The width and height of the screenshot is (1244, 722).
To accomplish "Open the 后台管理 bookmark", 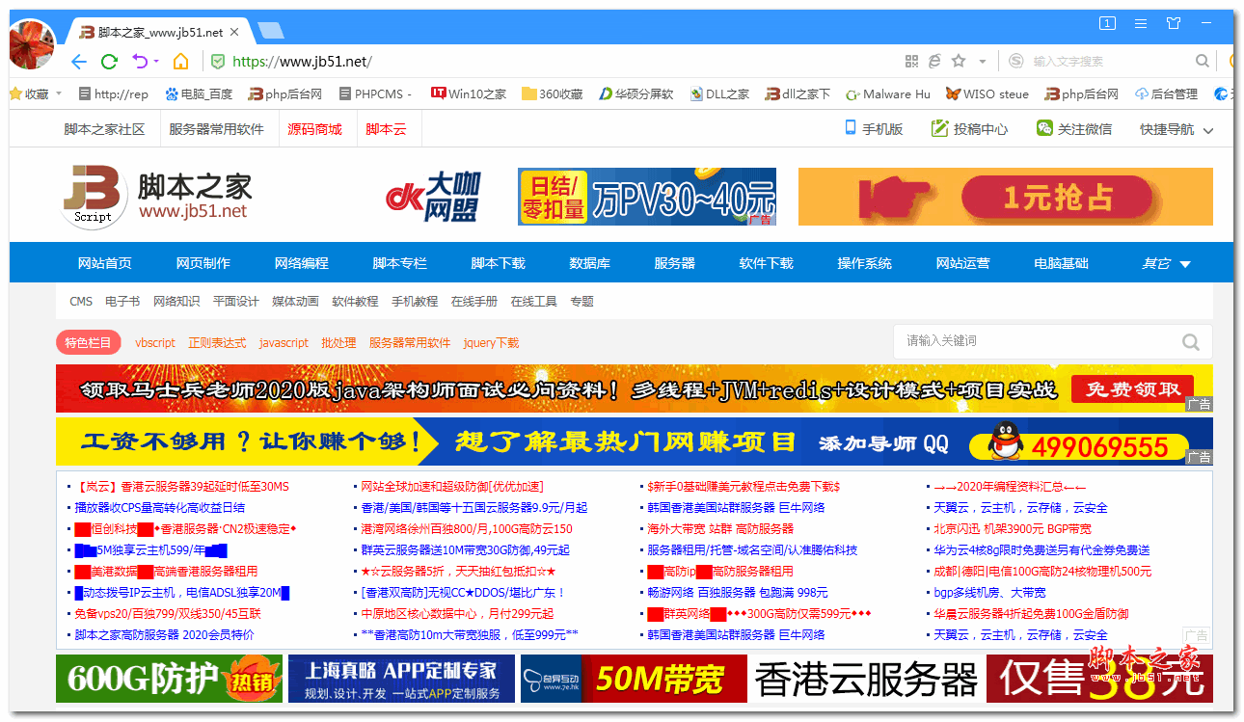I will pyautogui.click(x=1167, y=94).
